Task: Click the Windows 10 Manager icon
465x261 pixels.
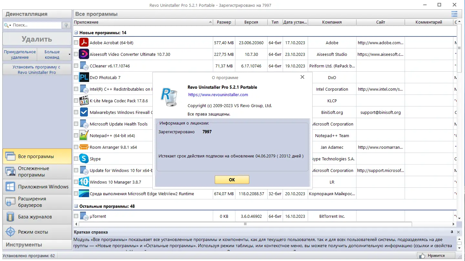Action: tap(84, 182)
